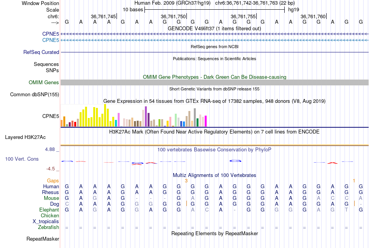
Task: Open the GENCODE V49lift37 track title
Action: tap(214, 28)
